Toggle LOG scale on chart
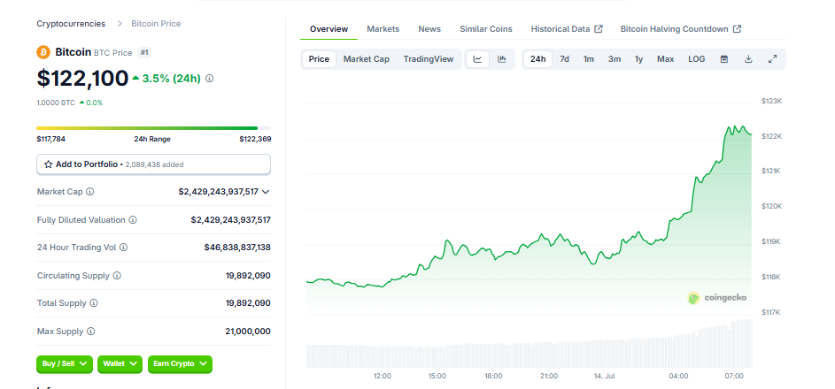The width and height of the screenshot is (835, 389). pyautogui.click(x=697, y=59)
